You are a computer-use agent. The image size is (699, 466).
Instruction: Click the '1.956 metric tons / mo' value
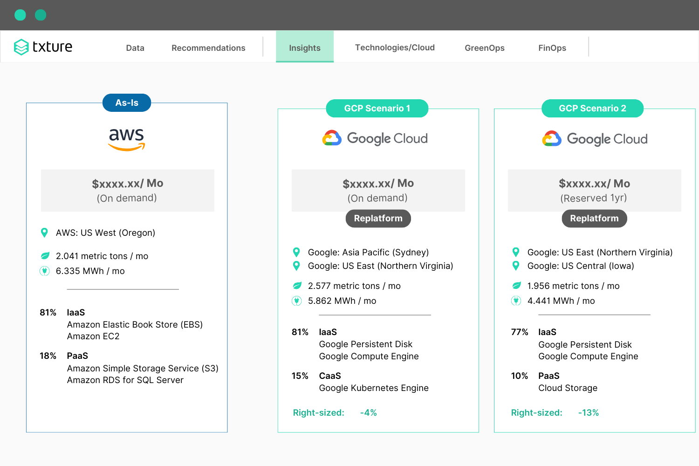pos(574,286)
